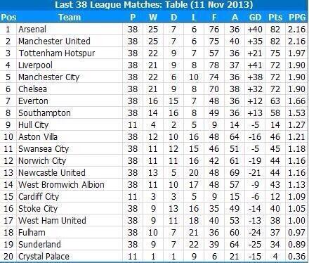Image resolution: width=309 pixels, height=263 pixels.
Task: Sort table by Pts column header
Action: (275, 18)
